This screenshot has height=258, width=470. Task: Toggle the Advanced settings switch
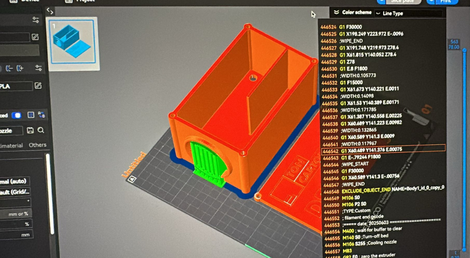point(17,115)
